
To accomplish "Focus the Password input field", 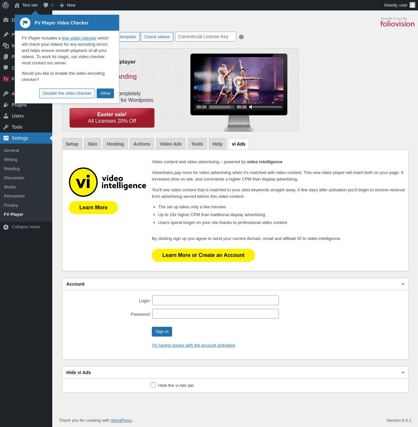I will pyautogui.click(x=216, y=314).
